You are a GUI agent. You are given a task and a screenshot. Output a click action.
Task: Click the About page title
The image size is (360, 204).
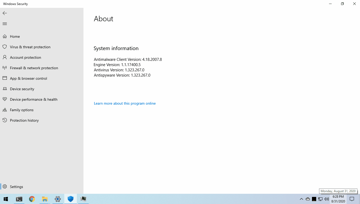coord(104,19)
